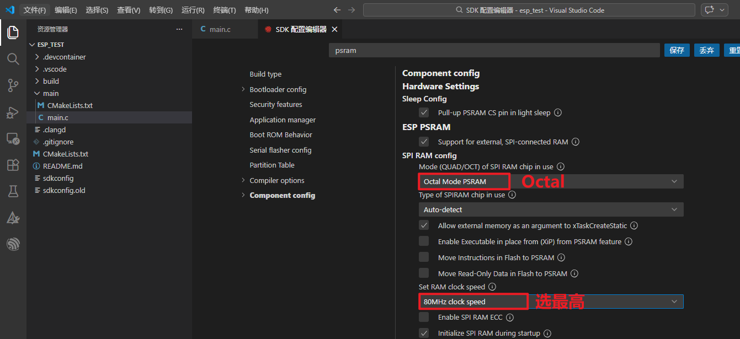740x339 pixels.
Task: Open the Octal Mode PSRAM dropdown
Action: click(551, 181)
